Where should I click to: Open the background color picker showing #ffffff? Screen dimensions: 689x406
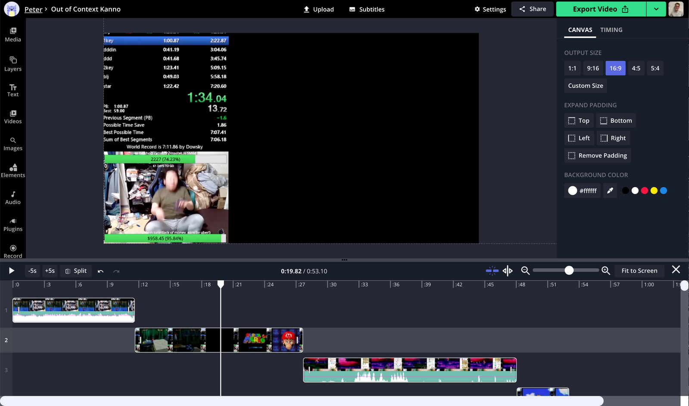[582, 190]
